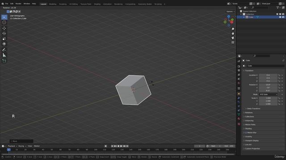Open the Object Data properties tab
This screenshot has width=286, height=160.
point(239,115)
